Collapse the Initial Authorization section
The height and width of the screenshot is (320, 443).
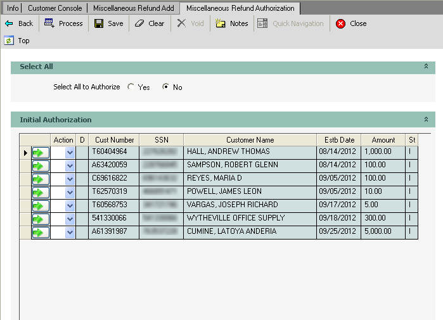coord(427,119)
